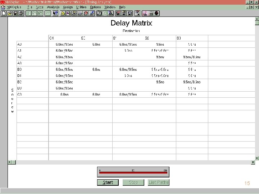Viewport: 259px width, 194px height.
Task: Click the Stop button
Action: point(133,183)
